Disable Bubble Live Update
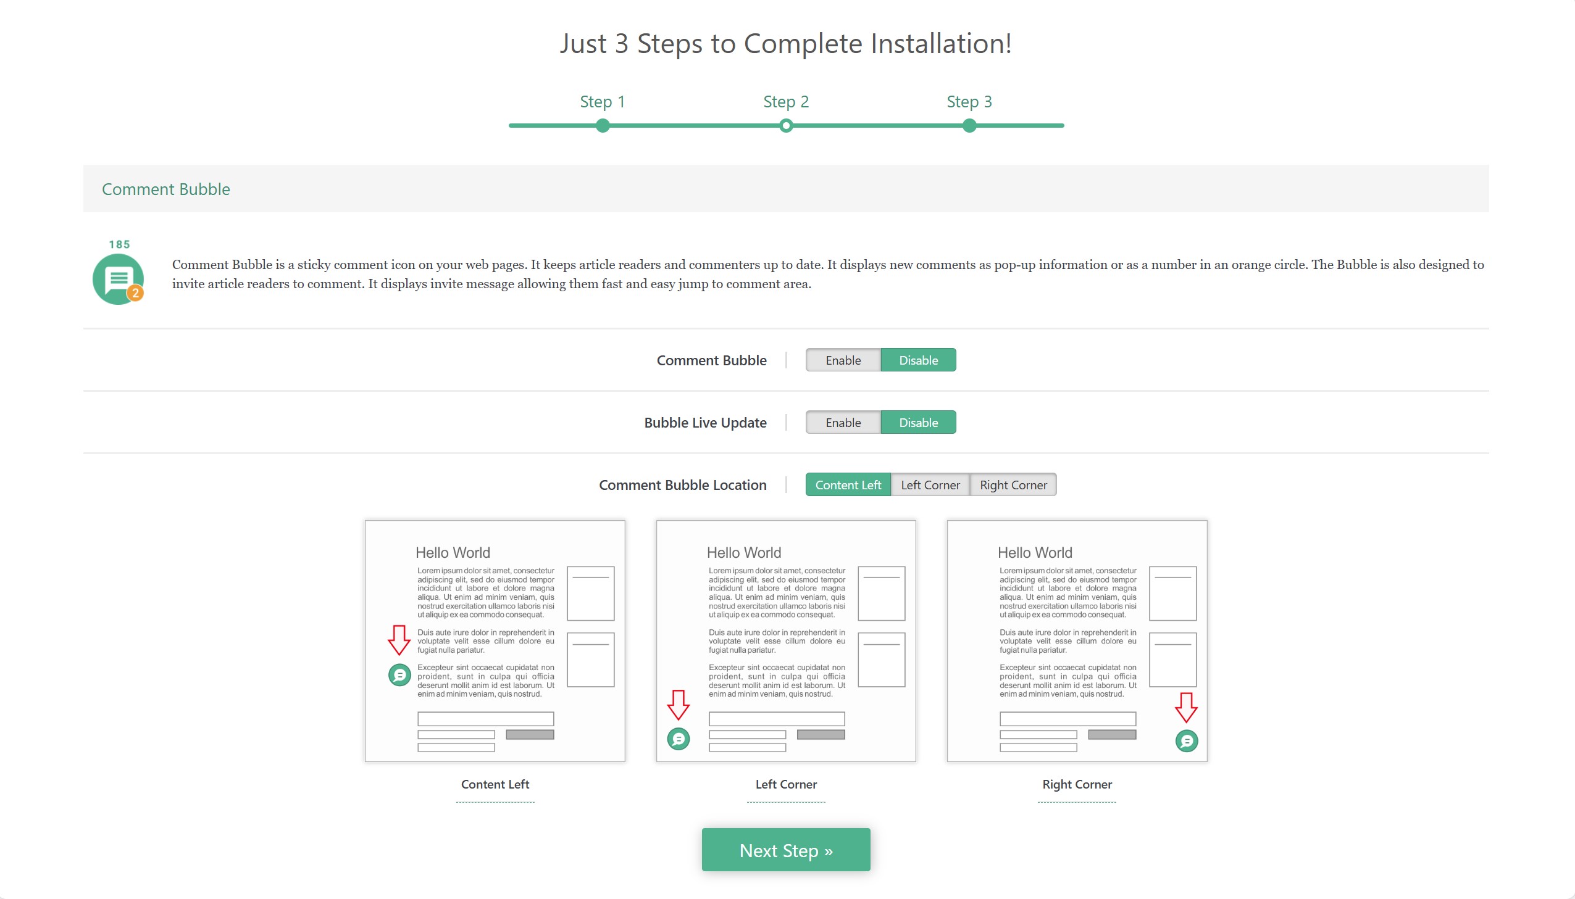1575x899 pixels. 918,422
